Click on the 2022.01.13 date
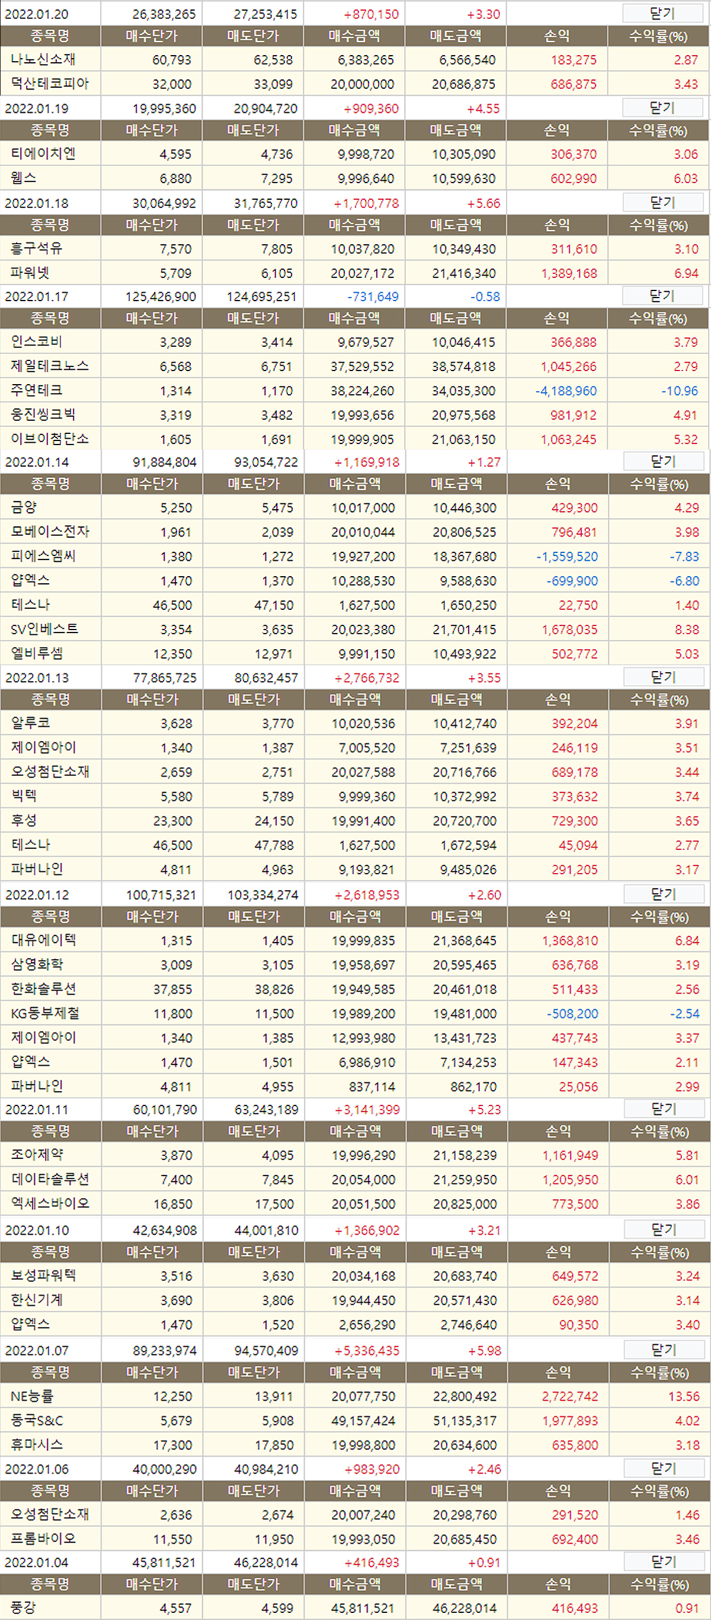The width and height of the screenshot is (711, 1620). point(37,678)
